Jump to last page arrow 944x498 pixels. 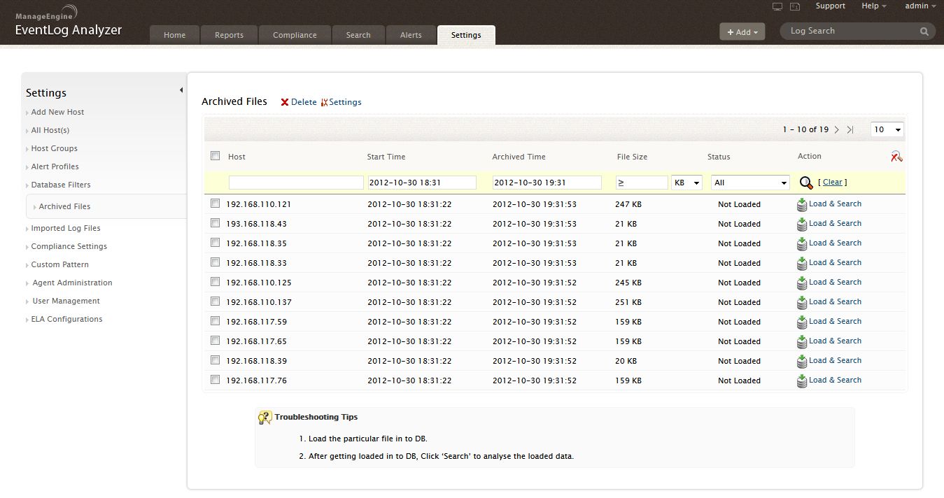pos(850,129)
